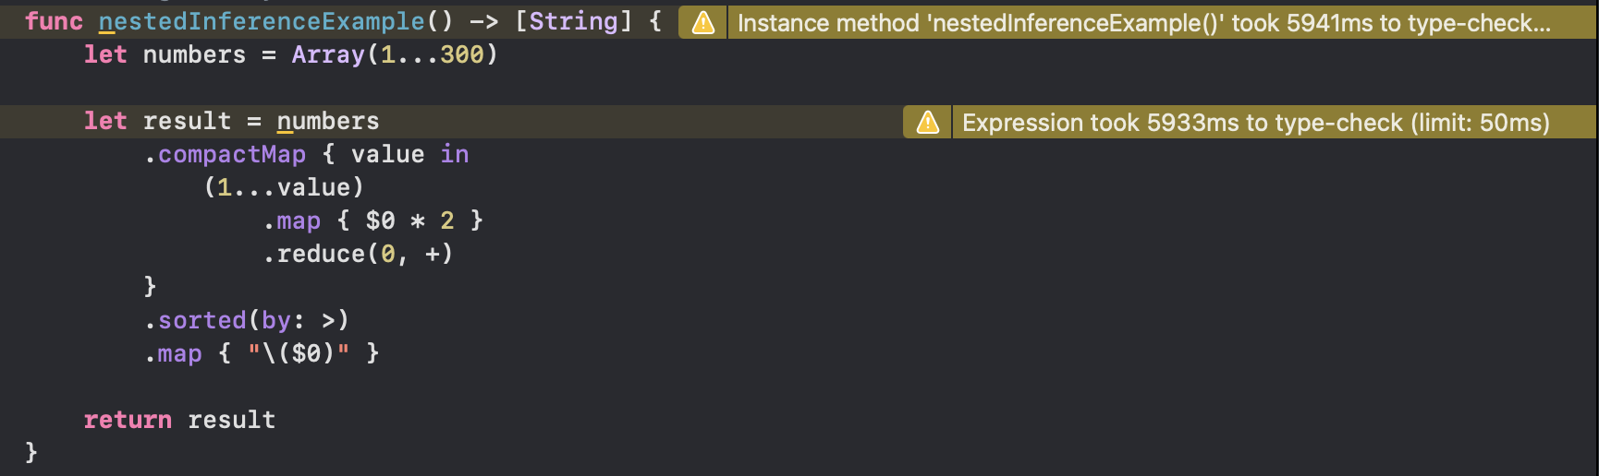
Task: Click the inner .map { $0 * 2 } call
Action: 373,220
